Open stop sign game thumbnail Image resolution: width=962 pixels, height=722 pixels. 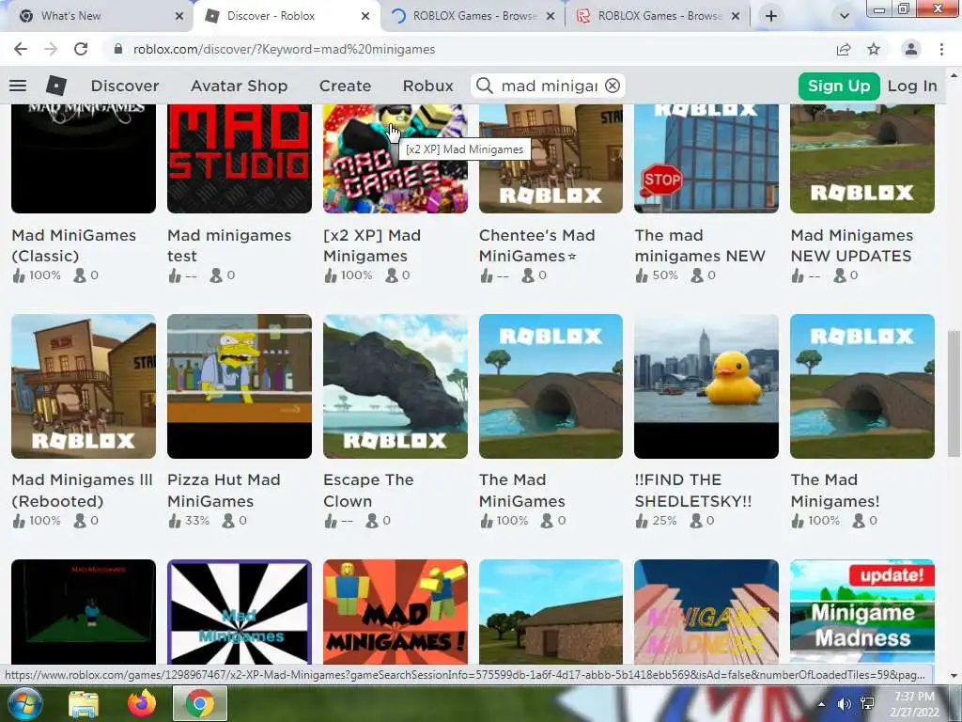pos(706,158)
